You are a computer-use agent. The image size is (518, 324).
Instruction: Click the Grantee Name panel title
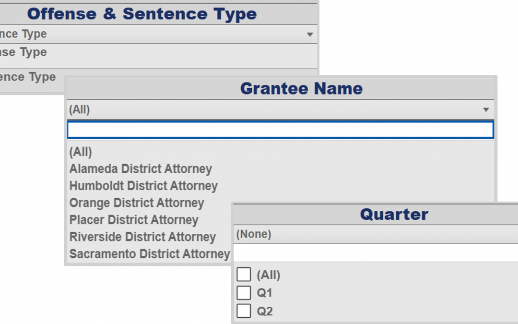pos(301,88)
